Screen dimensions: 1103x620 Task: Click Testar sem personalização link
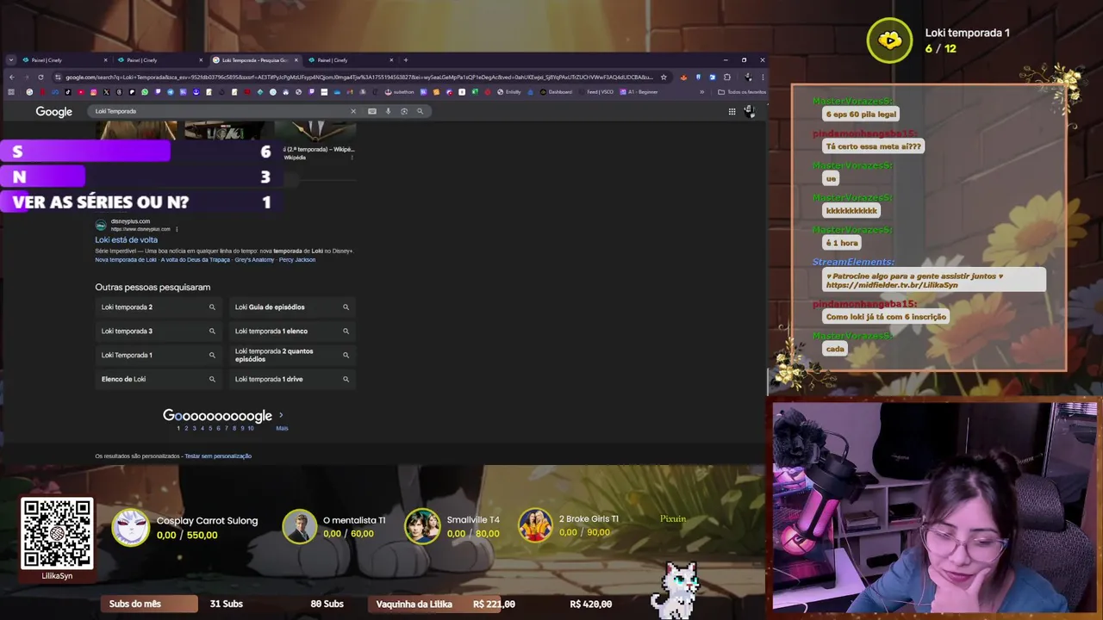(x=218, y=456)
